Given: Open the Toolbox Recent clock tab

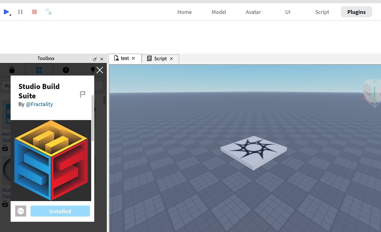Looking at the screenshot, I should 66,70.
